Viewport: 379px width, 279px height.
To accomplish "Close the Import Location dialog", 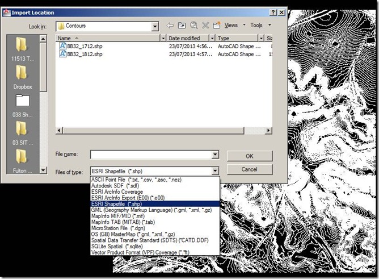I will (x=281, y=13).
